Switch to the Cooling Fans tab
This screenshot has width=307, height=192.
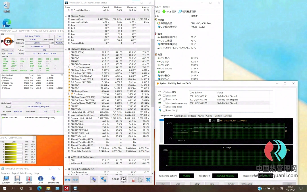click(x=180, y=116)
